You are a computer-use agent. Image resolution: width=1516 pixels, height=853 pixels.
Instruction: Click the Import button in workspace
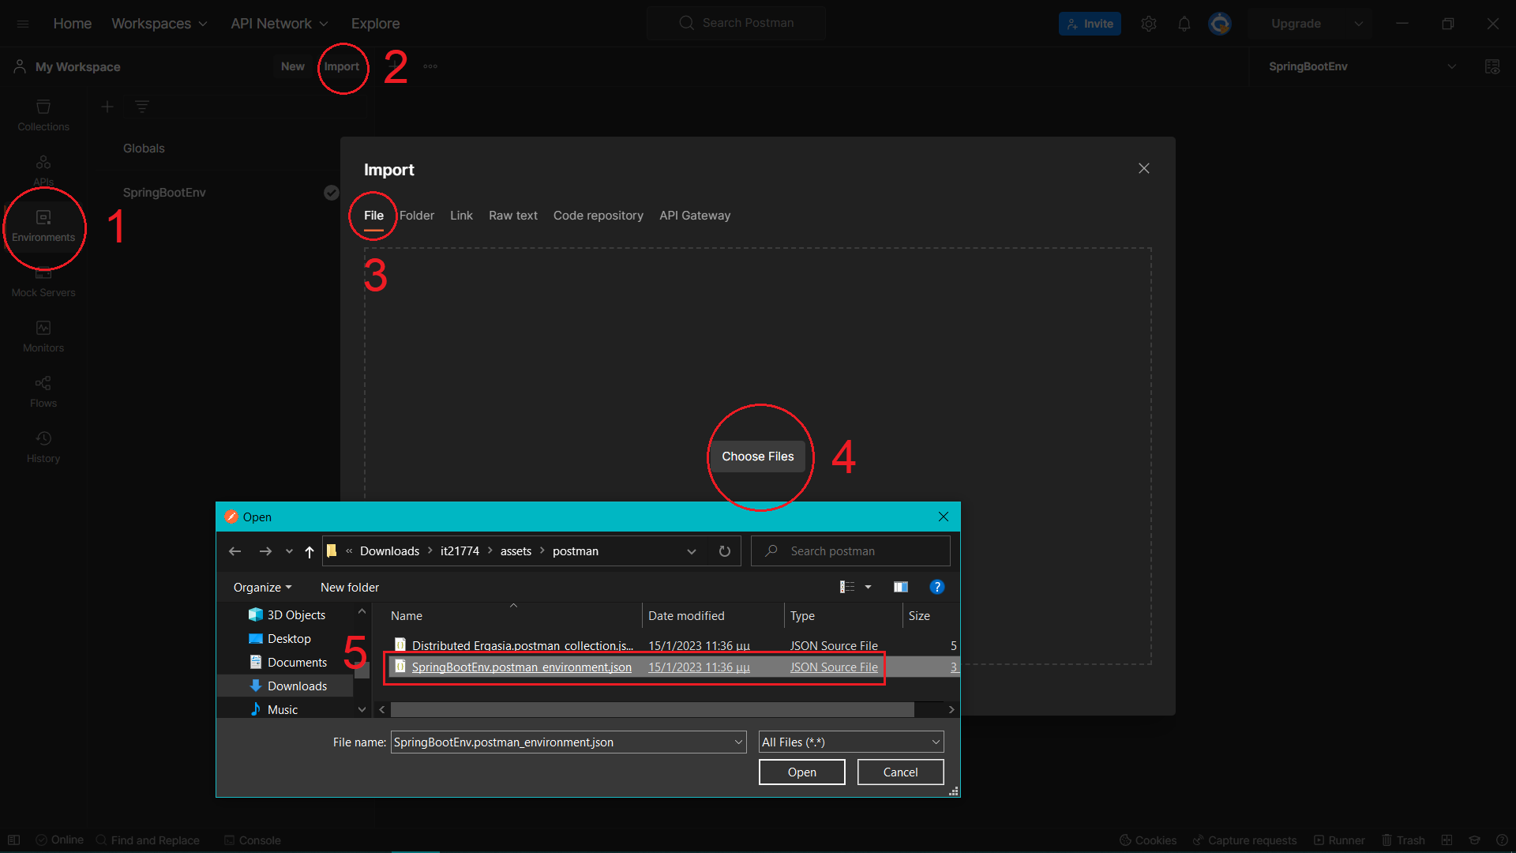342,66
